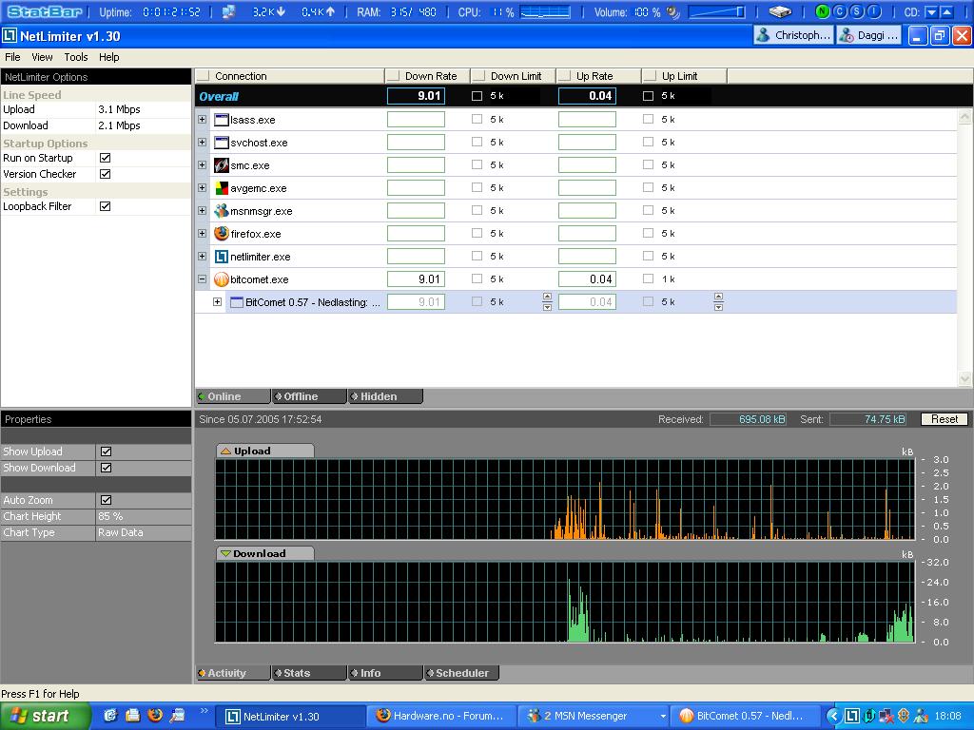The width and height of the screenshot is (974, 730).
Task: Enable Overall down limit checkbox
Action: tap(477, 96)
